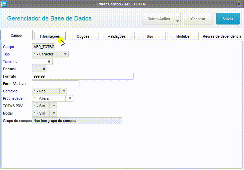This screenshot has height=170, width=244.
Task: Click the Cancelar button
Action: [198, 19]
